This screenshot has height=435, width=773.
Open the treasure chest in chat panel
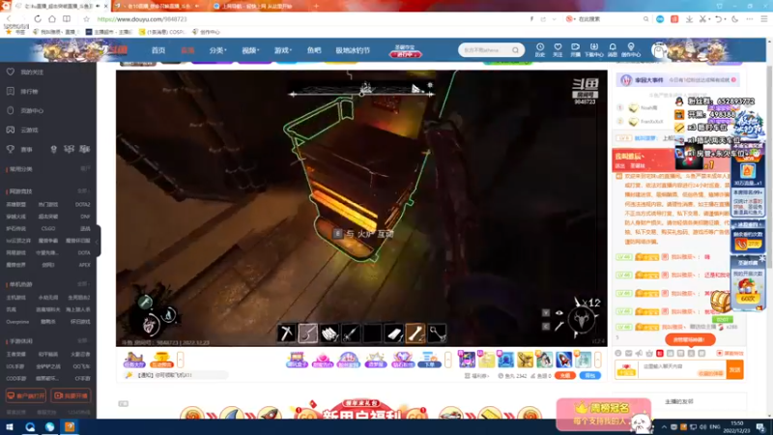tap(720, 301)
